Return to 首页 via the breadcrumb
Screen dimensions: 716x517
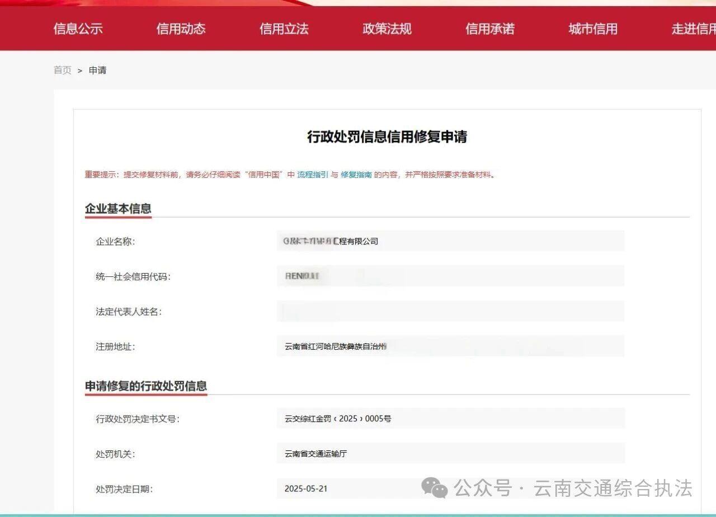62,70
